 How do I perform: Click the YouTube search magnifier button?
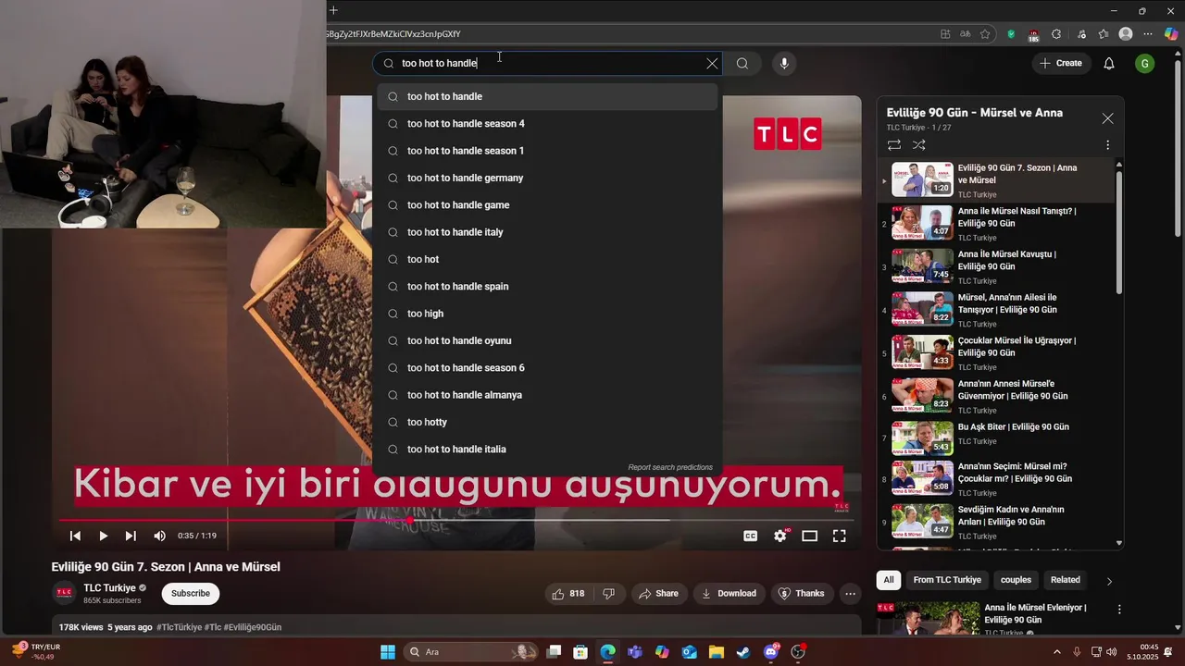click(742, 64)
